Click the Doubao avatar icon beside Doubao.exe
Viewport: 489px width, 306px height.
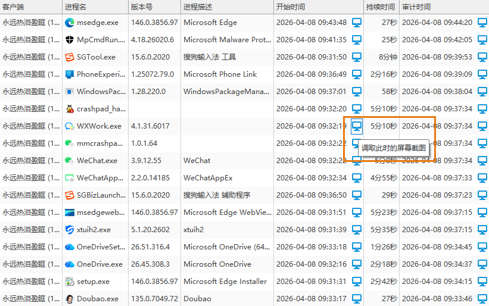click(x=70, y=299)
